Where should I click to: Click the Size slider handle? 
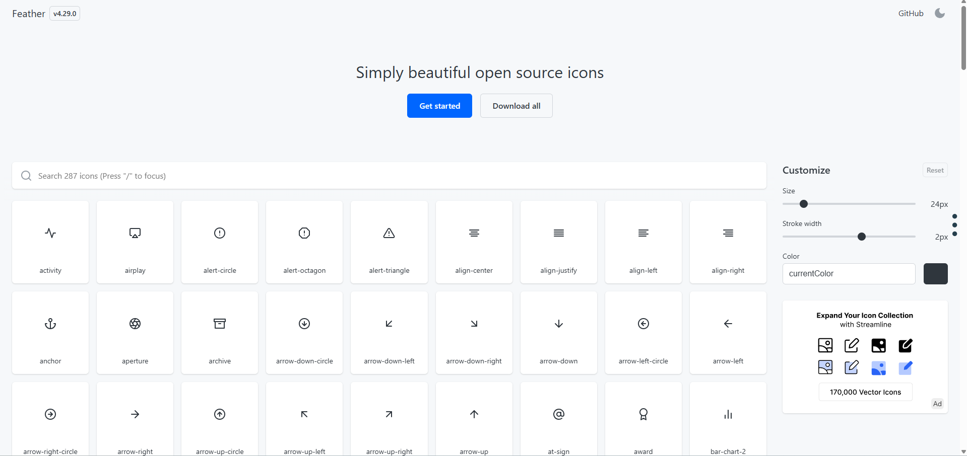804,204
